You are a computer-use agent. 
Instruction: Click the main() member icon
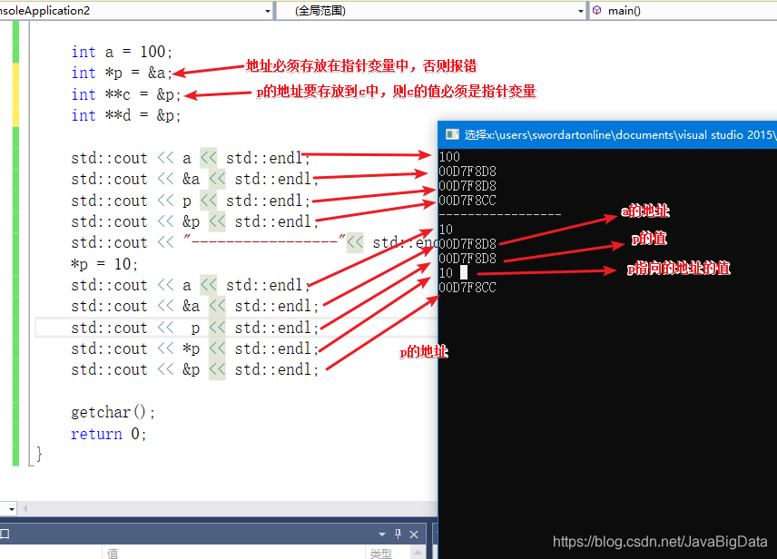point(597,10)
